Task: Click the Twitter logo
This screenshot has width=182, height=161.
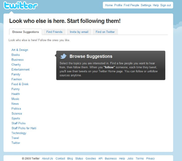Action: coord(21,5)
